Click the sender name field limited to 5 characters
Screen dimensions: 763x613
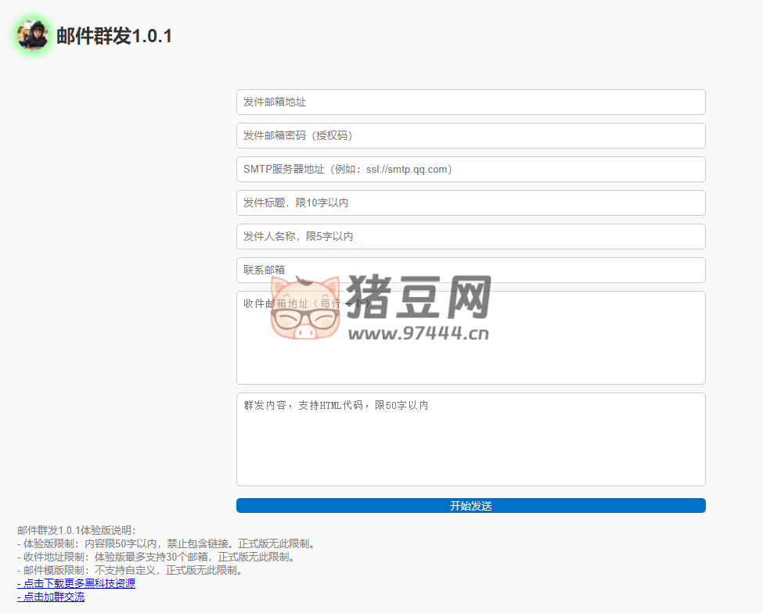click(470, 236)
